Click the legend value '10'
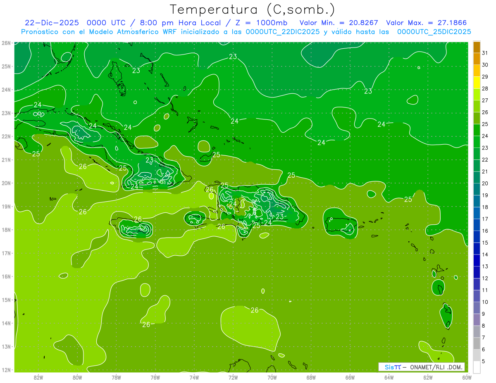The width and height of the screenshot is (496, 383). tap(485, 302)
